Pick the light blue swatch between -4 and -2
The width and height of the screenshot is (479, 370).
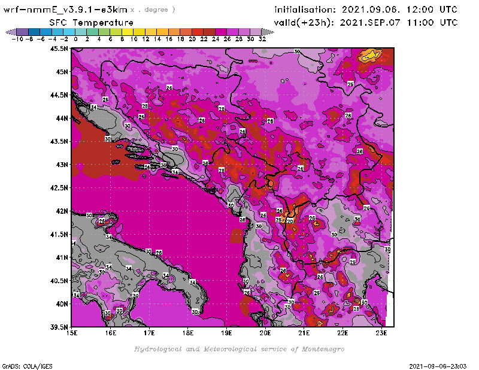(57, 32)
